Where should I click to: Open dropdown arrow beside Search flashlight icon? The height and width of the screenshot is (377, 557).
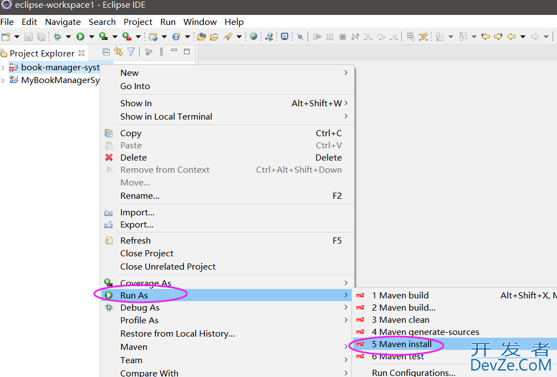(239, 37)
